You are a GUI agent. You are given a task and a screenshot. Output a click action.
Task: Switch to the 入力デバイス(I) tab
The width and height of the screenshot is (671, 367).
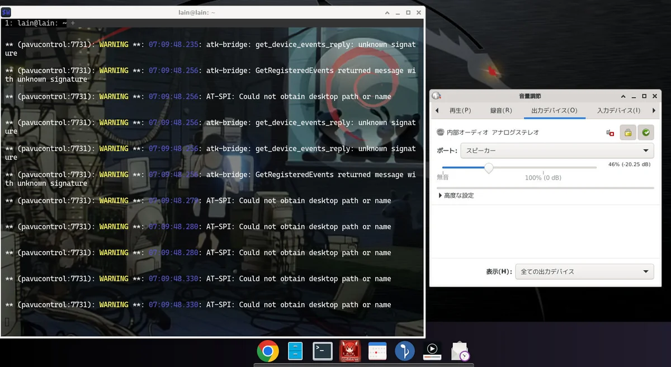[618, 111]
